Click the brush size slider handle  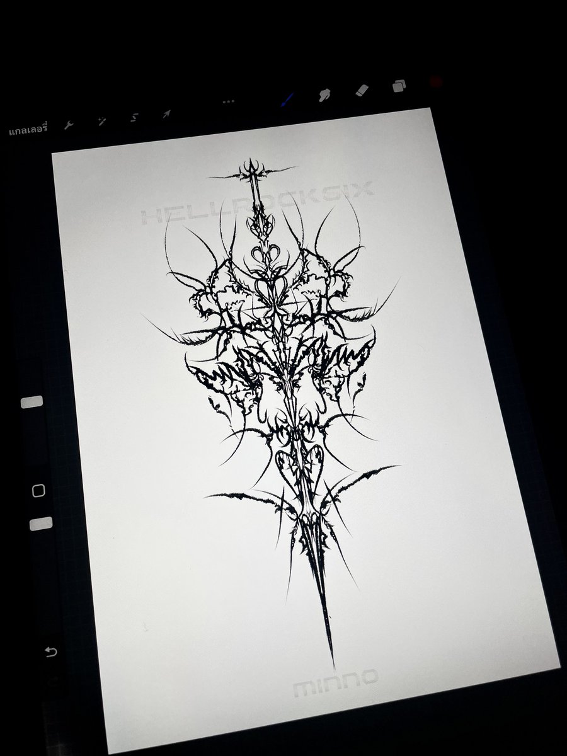(x=31, y=402)
